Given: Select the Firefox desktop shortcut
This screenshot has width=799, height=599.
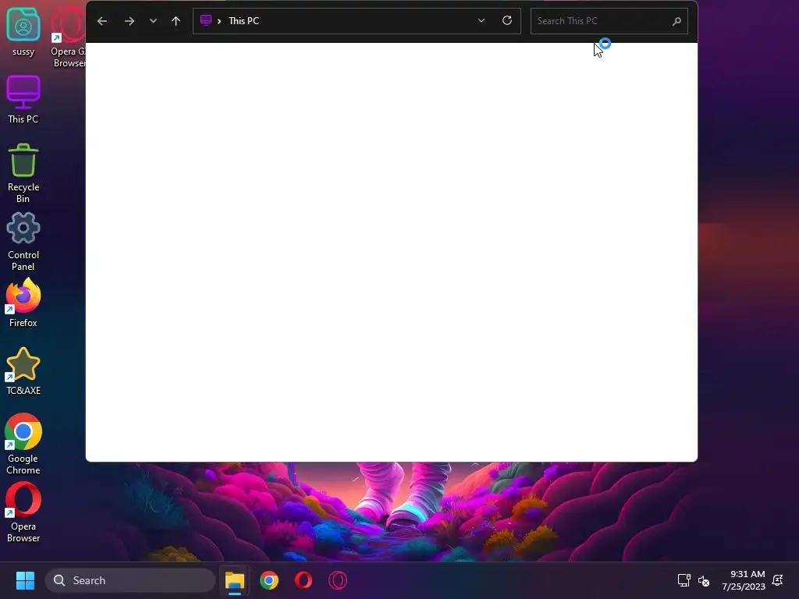Looking at the screenshot, I should click(23, 303).
